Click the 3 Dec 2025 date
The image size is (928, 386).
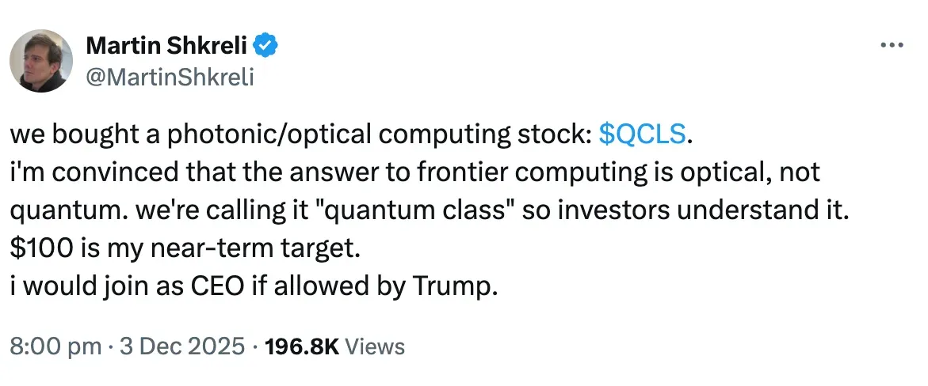tap(181, 346)
